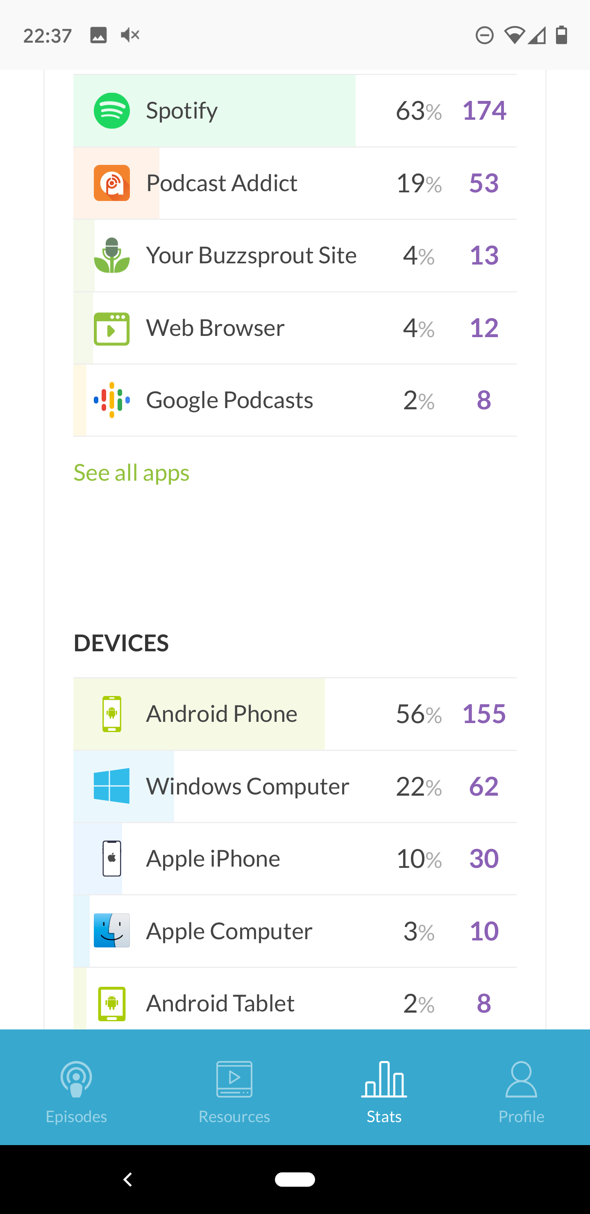Image resolution: width=590 pixels, height=1214 pixels.
Task: Tap Android Phone's 155 downloads count
Action: point(484,714)
